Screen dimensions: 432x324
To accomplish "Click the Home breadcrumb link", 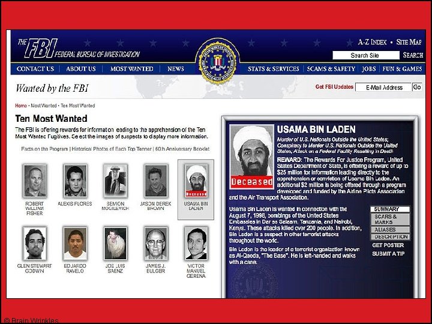I will pos(21,106).
